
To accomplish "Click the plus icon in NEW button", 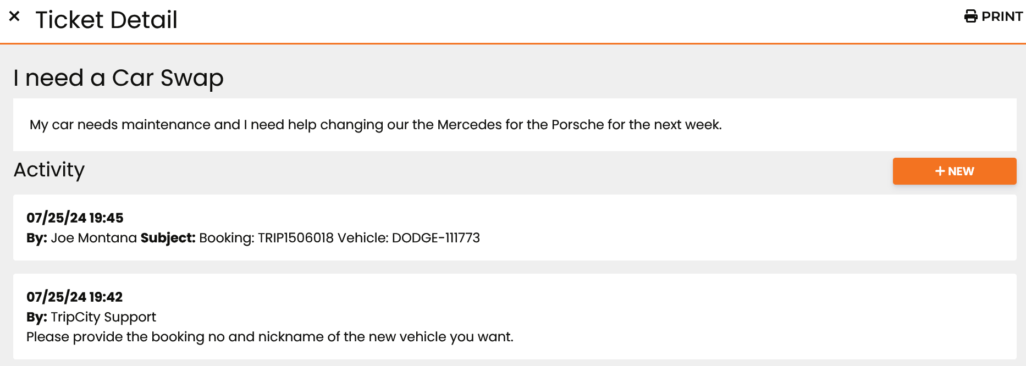I will click(940, 171).
